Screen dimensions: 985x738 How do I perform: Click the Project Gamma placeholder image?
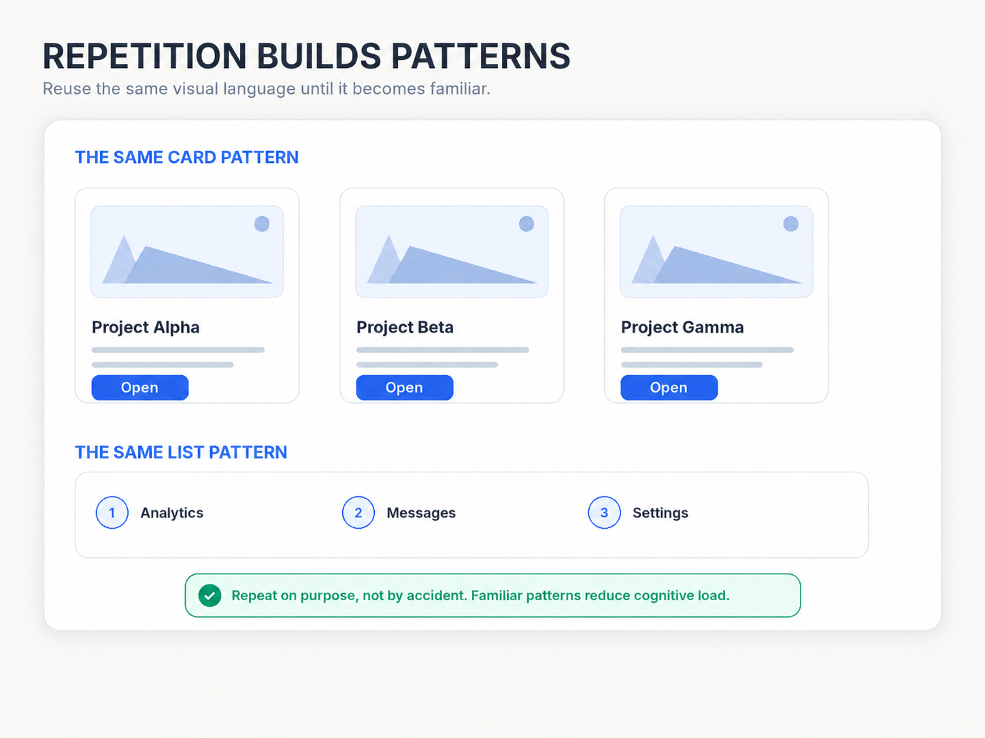tap(716, 251)
